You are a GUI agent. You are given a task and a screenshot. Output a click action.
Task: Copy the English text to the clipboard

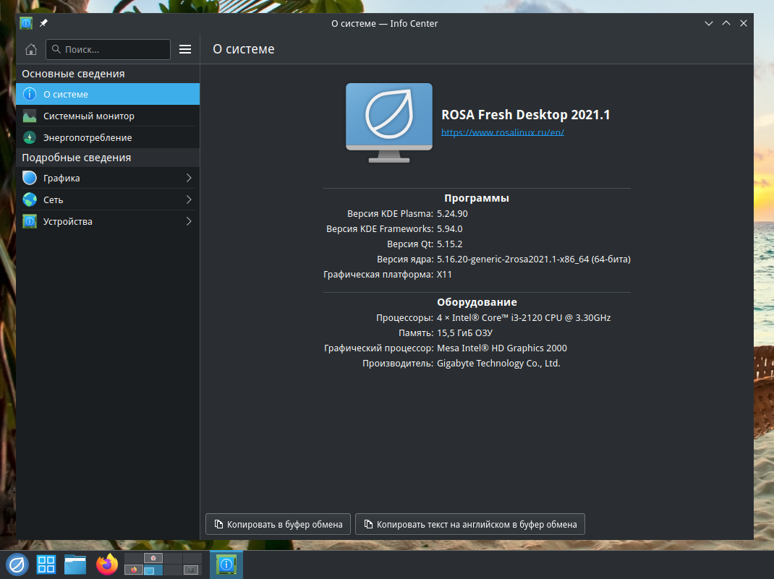(x=470, y=524)
